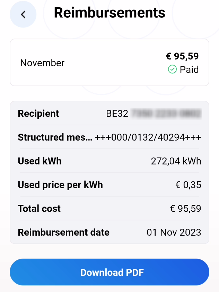Viewport: 219px width, 292px height.
Task: Download the reimbursement PDF
Action: click(x=109, y=272)
